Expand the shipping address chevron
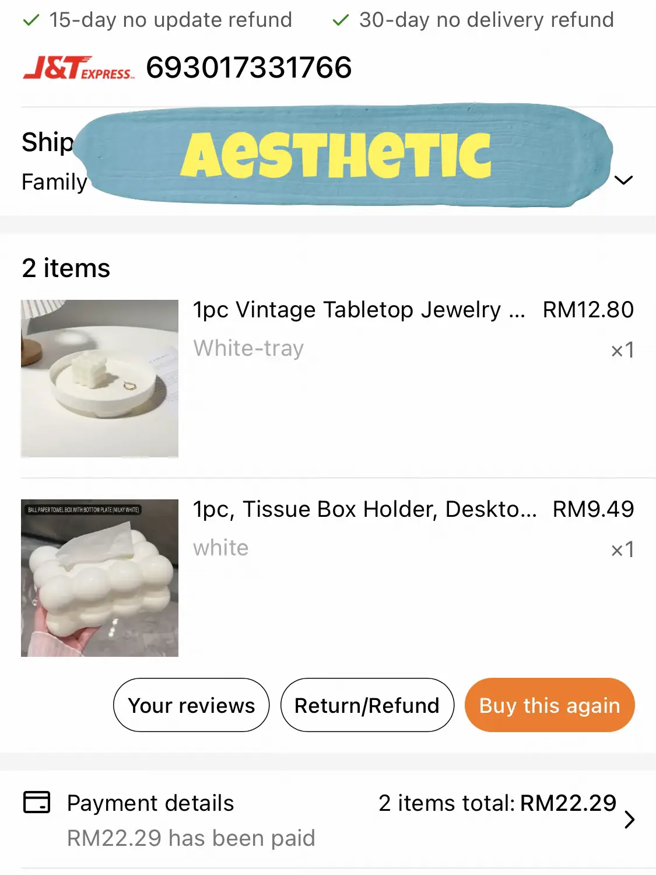Image resolution: width=656 pixels, height=875 pixels. click(623, 180)
